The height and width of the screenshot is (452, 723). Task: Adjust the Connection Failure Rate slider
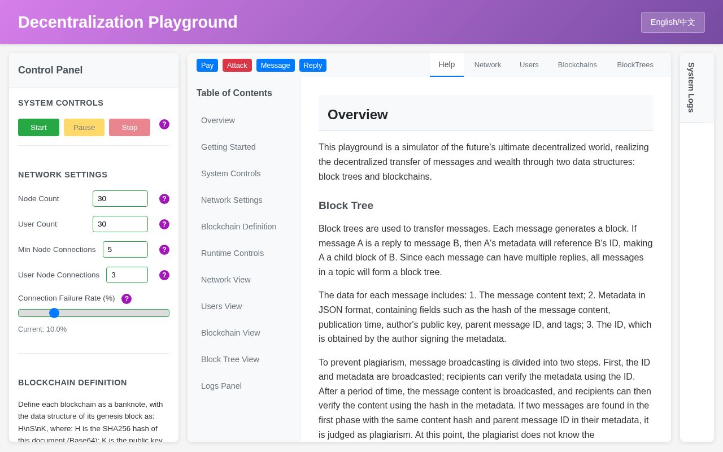click(94, 313)
